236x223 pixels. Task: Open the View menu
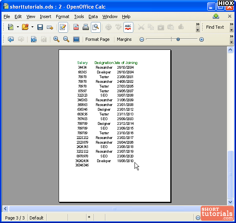pyautogui.click(x=31, y=16)
